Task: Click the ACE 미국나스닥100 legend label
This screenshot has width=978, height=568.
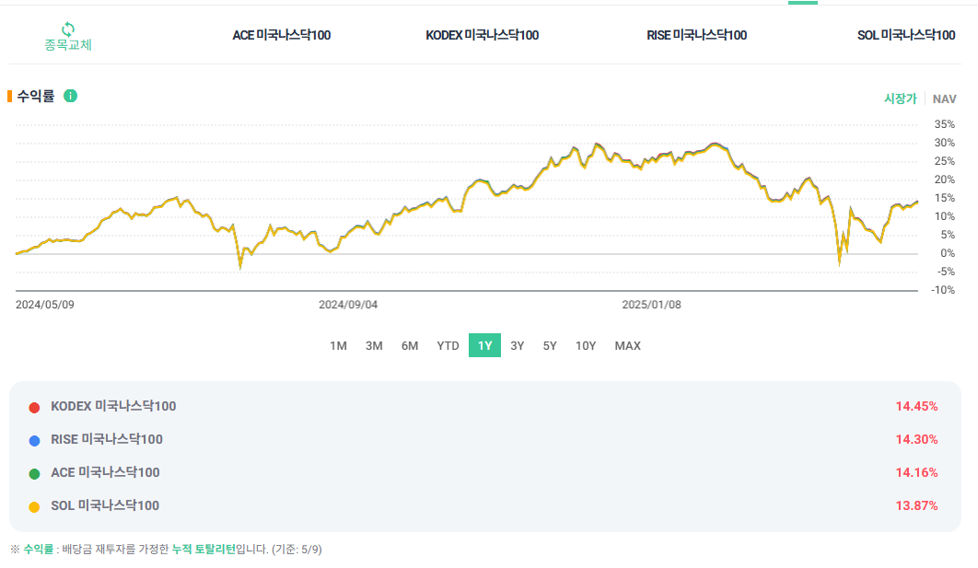Action: [x=105, y=472]
